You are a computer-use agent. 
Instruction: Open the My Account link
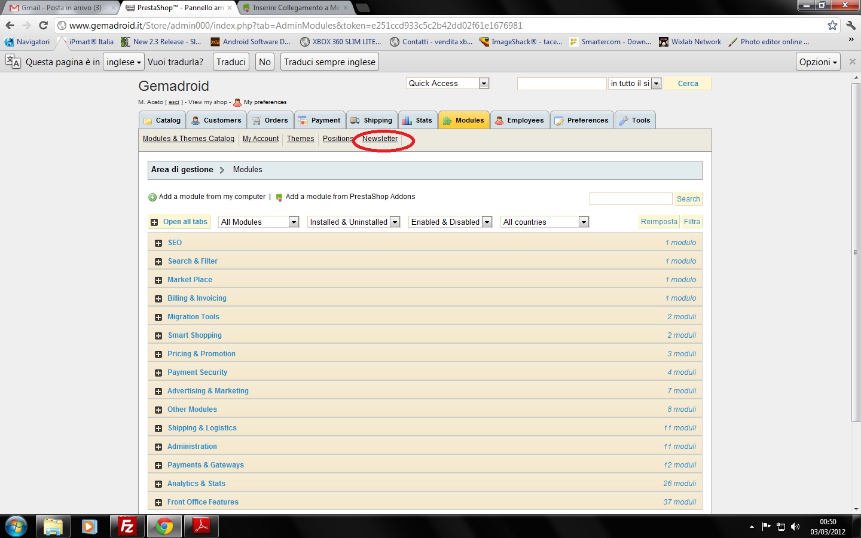pyautogui.click(x=261, y=139)
